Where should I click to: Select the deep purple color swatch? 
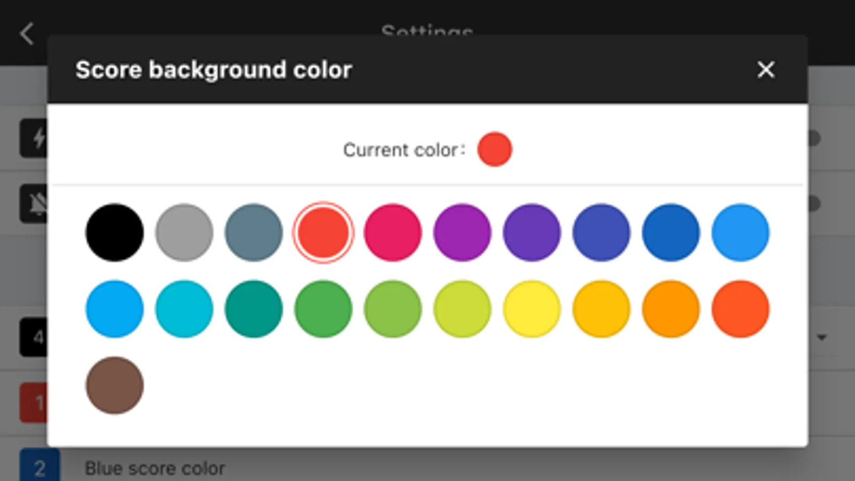point(532,232)
